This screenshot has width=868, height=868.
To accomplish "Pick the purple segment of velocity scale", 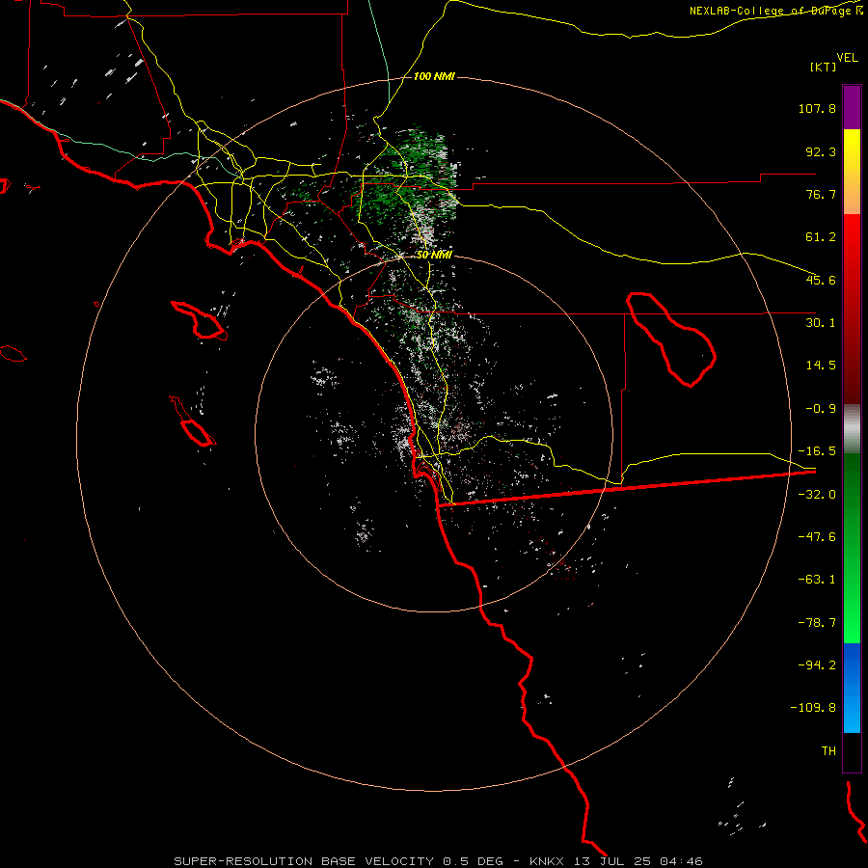I will [x=852, y=107].
